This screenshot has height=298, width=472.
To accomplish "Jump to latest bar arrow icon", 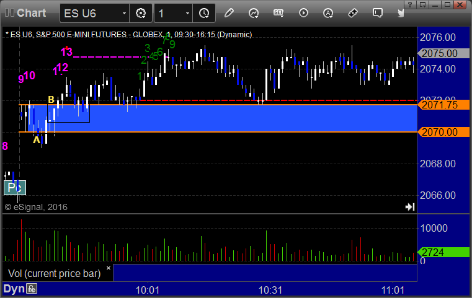I will pos(410,207).
